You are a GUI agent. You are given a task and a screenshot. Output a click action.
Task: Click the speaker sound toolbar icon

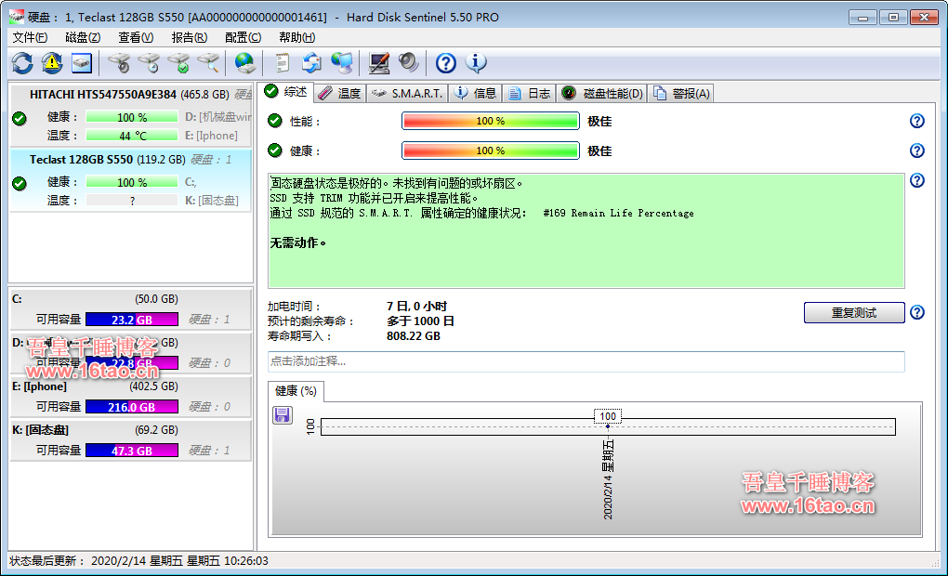pos(408,63)
